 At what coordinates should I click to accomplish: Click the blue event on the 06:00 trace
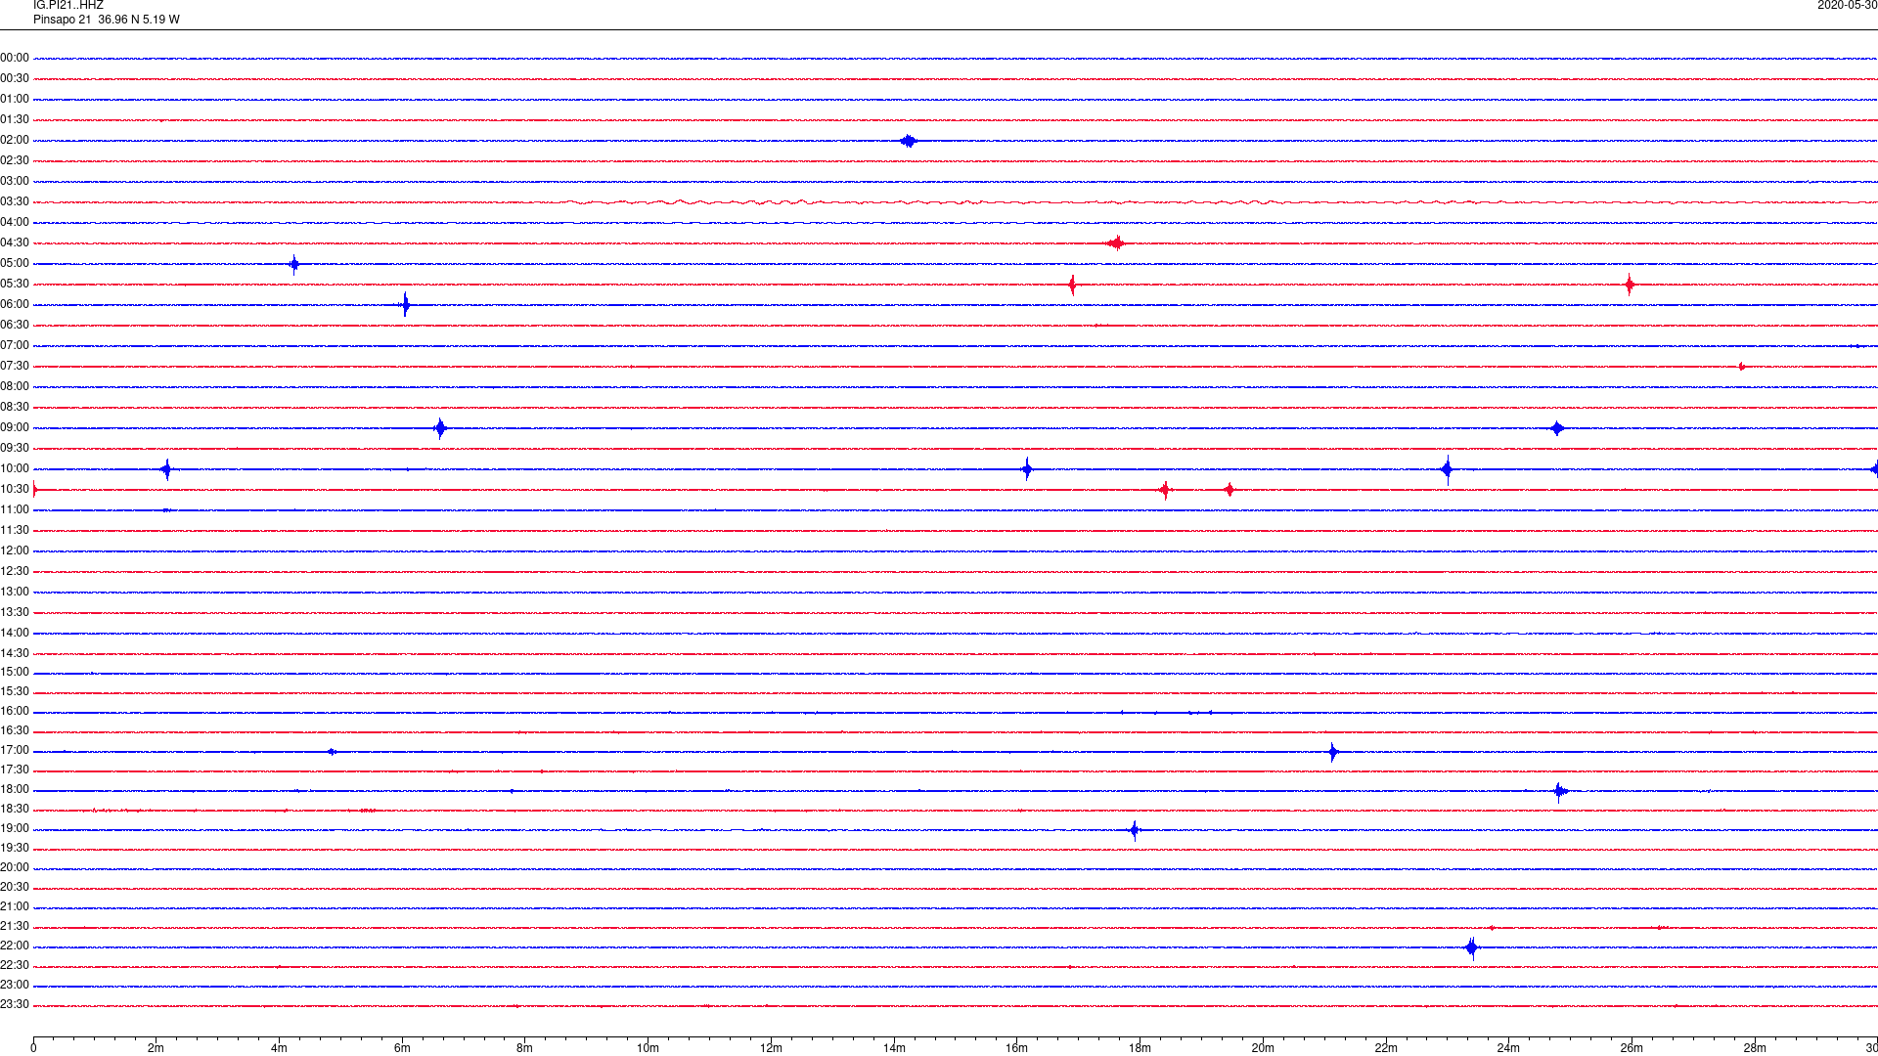coord(405,305)
